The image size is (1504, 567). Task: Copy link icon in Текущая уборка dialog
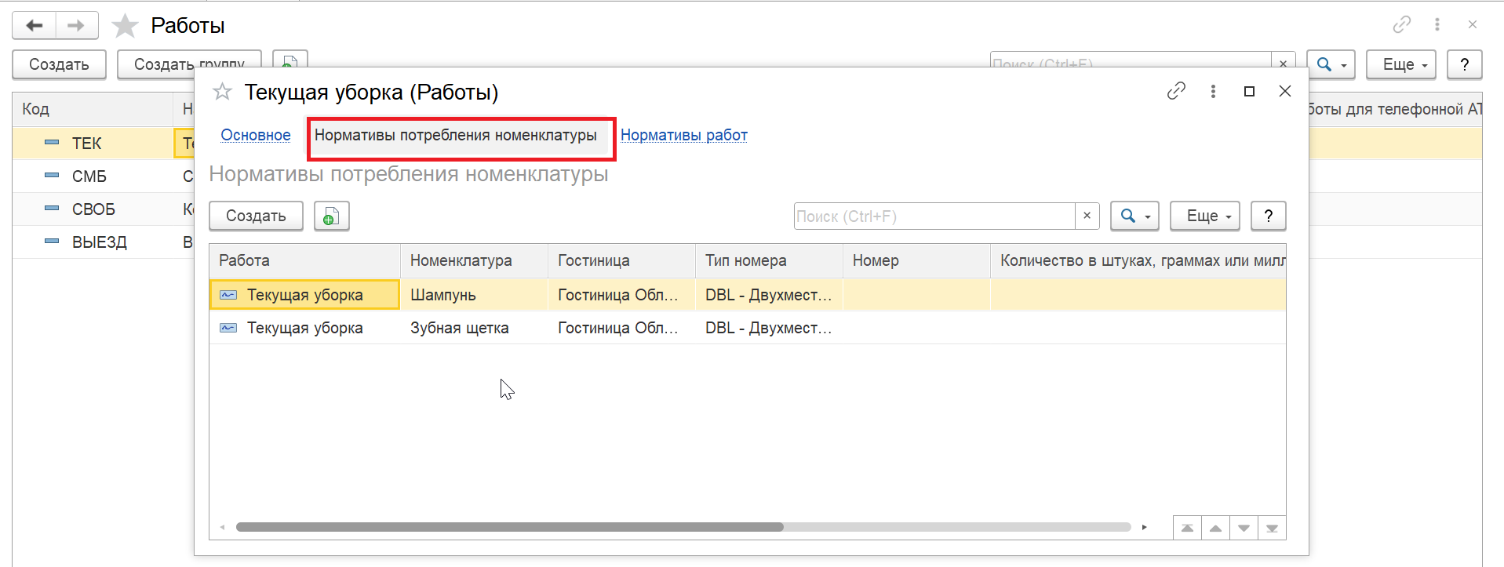click(1175, 91)
